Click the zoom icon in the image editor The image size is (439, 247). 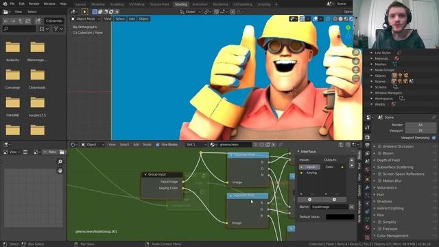60,162
